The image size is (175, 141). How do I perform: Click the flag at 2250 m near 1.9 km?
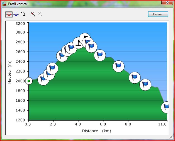[52, 68]
